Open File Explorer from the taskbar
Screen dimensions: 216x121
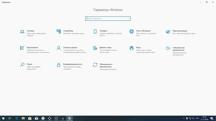[x=23, y=118]
